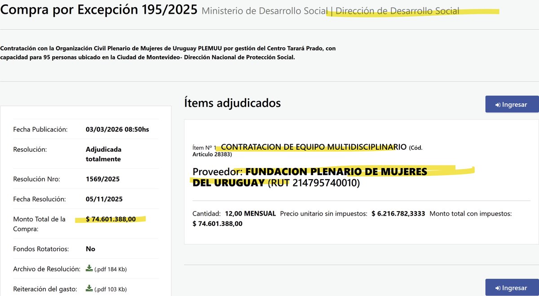This screenshot has height=296, width=539.
Task: Click provider FUNDACION PLENARIO DE MUJERES DEL URUGUAY
Action: click(x=310, y=177)
